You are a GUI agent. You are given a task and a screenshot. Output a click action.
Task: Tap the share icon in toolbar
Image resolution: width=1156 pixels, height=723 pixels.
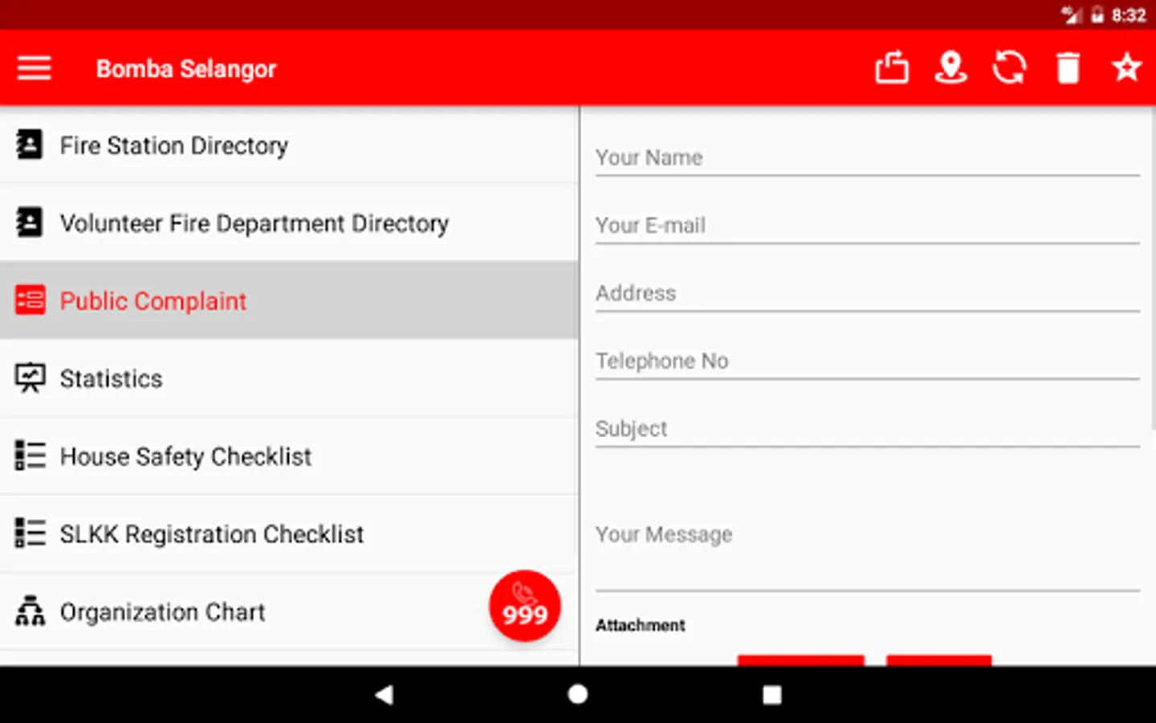891,67
